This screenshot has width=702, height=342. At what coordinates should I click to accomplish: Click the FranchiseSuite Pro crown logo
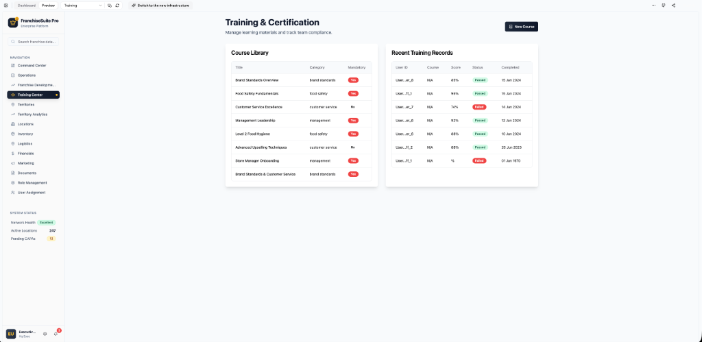tap(12, 23)
